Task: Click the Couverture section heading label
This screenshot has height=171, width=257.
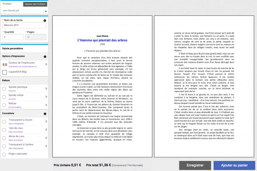Action: 8,113
